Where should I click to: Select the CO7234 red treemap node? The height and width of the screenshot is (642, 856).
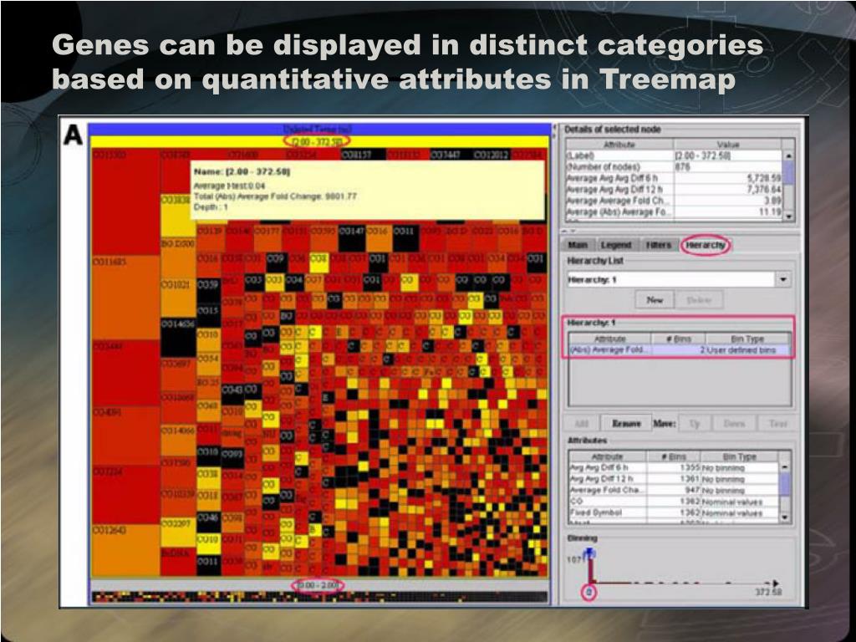tap(125, 495)
